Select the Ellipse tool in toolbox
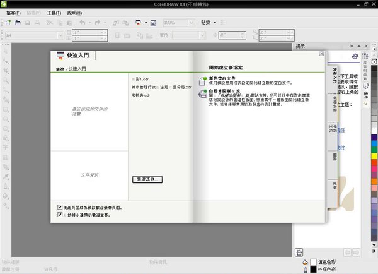378x274 pixels. [6, 119]
